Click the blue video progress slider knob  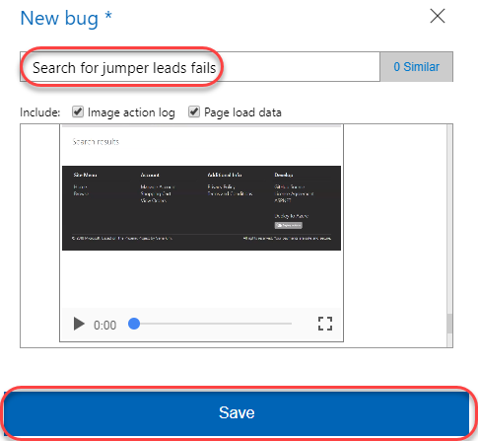click(x=134, y=324)
